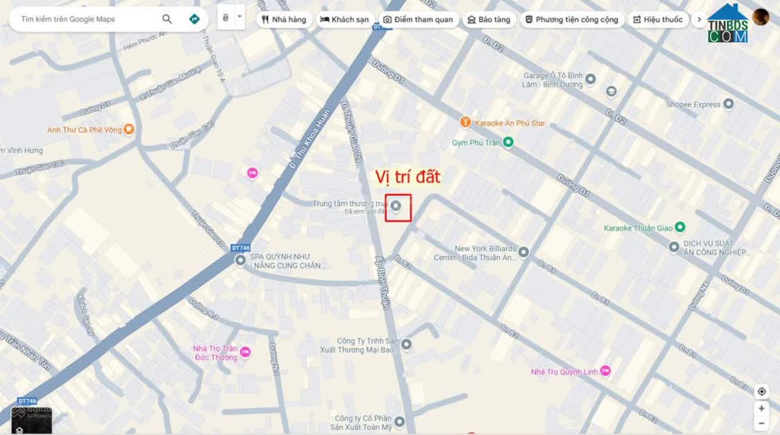This screenshot has width=780, height=435.
Task: Select the Bảo tàng chip
Action: click(489, 19)
